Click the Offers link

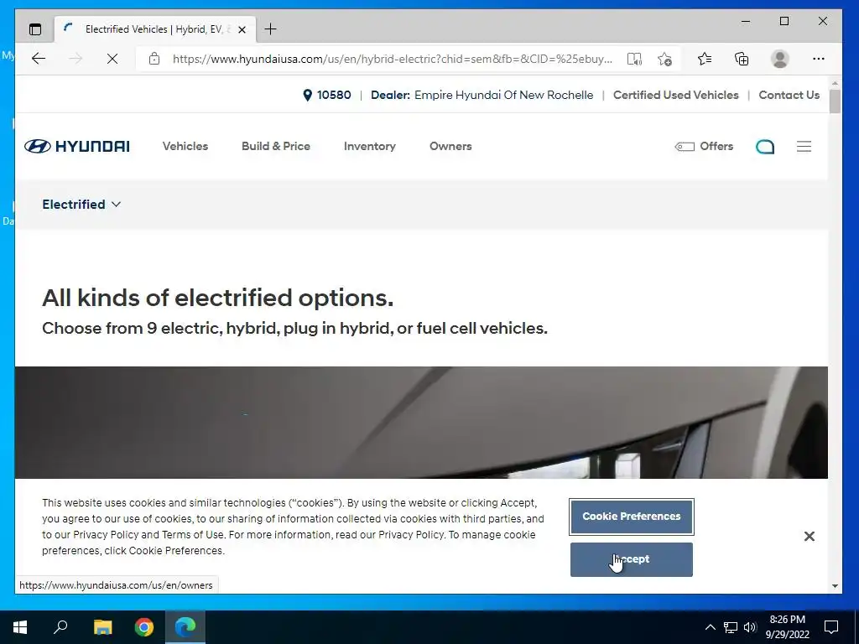tap(716, 146)
